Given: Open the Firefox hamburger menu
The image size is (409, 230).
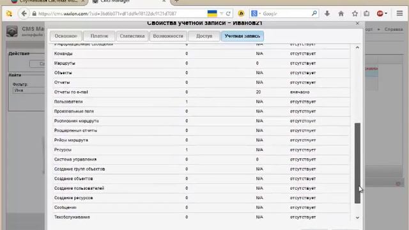Looking at the screenshot, I should (x=399, y=13).
